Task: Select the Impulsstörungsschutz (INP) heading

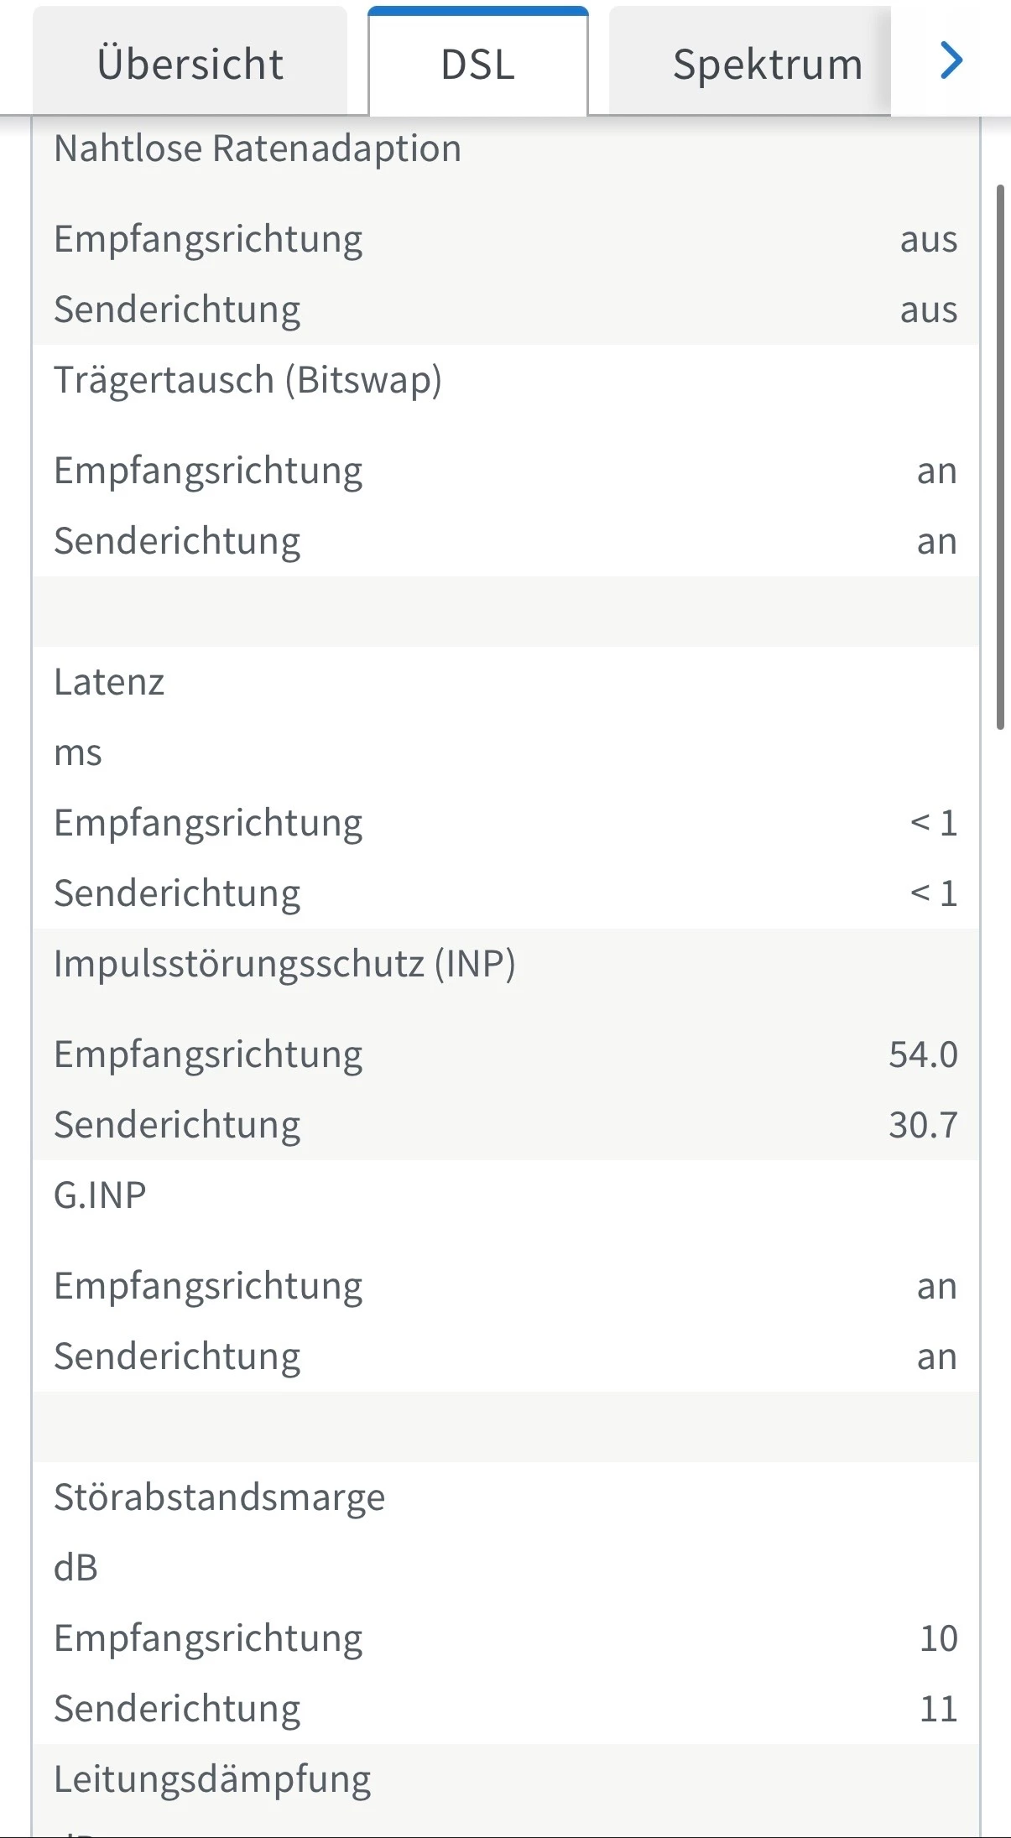Action: click(284, 964)
